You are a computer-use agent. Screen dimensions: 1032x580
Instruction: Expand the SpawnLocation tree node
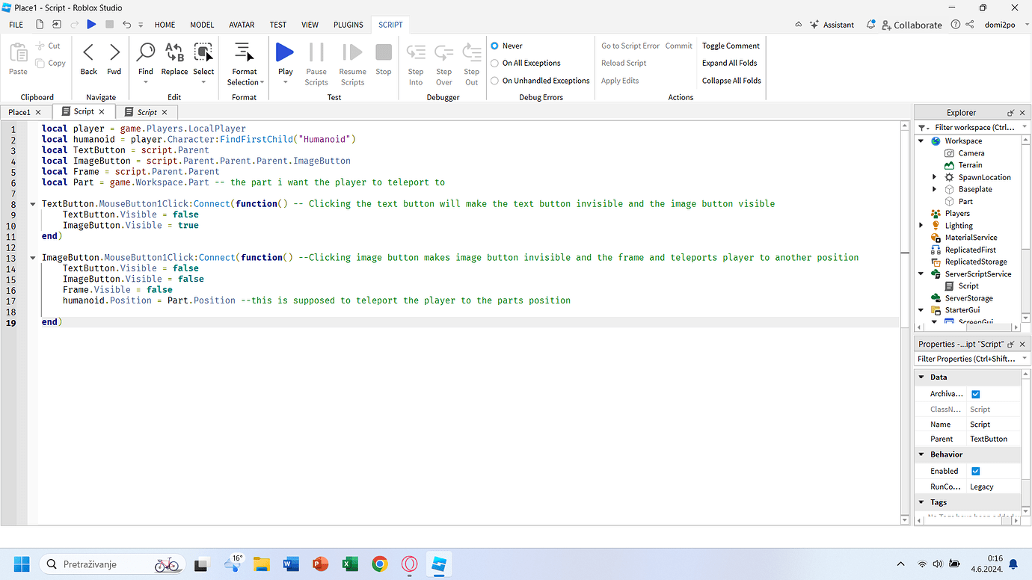[x=934, y=177]
